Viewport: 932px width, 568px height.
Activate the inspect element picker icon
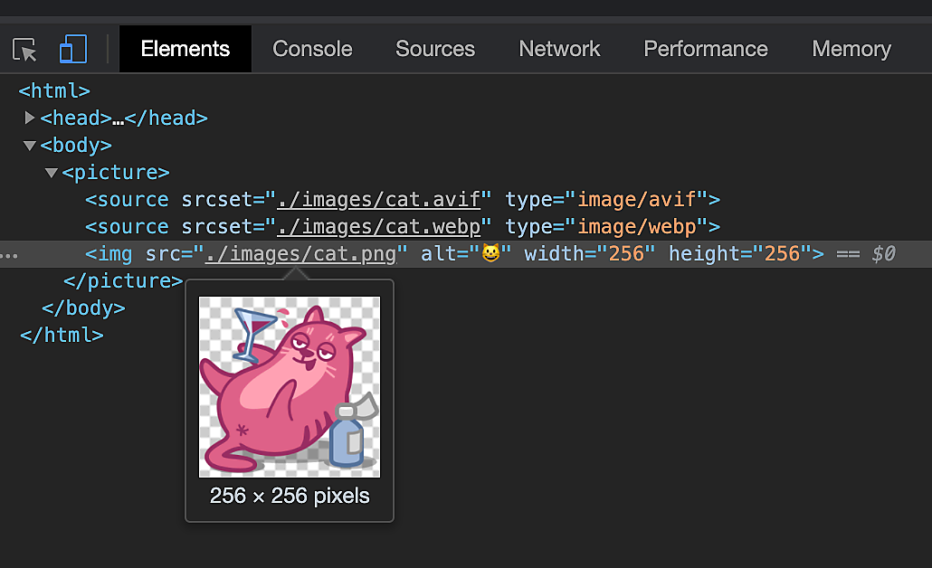pos(24,49)
